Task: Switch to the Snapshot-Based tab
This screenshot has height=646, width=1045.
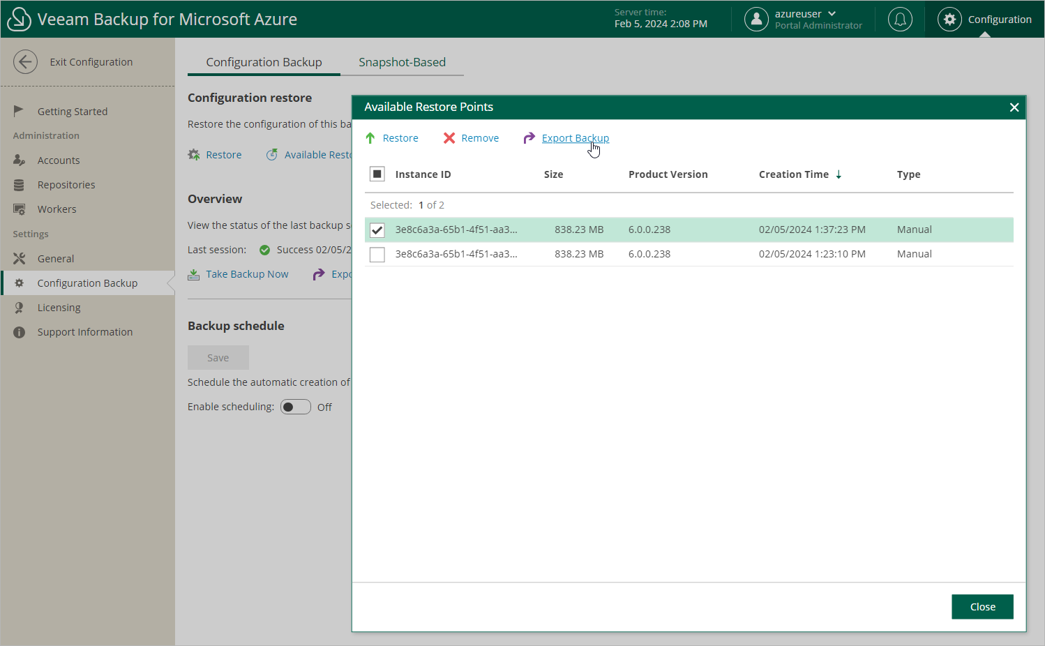Action: coord(402,62)
